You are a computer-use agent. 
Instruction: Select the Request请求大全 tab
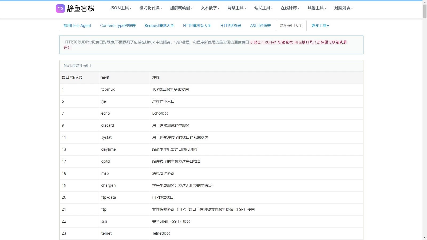pos(159,26)
